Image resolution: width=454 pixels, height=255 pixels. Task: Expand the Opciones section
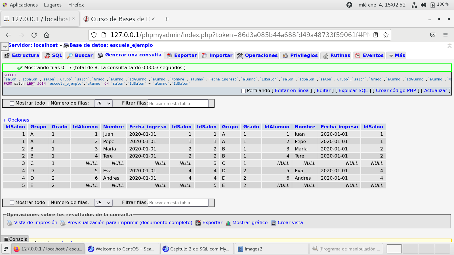tap(16, 120)
